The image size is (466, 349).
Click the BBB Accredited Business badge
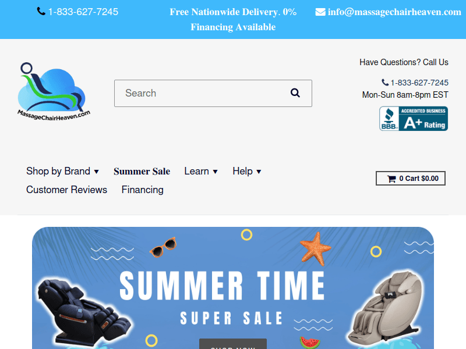click(x=414, y=119)
